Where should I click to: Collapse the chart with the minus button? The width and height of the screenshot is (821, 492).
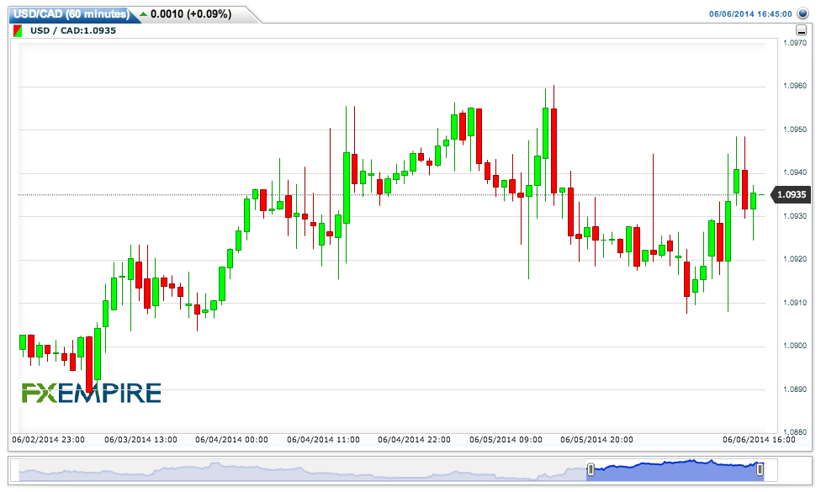[x=801, y=30]
